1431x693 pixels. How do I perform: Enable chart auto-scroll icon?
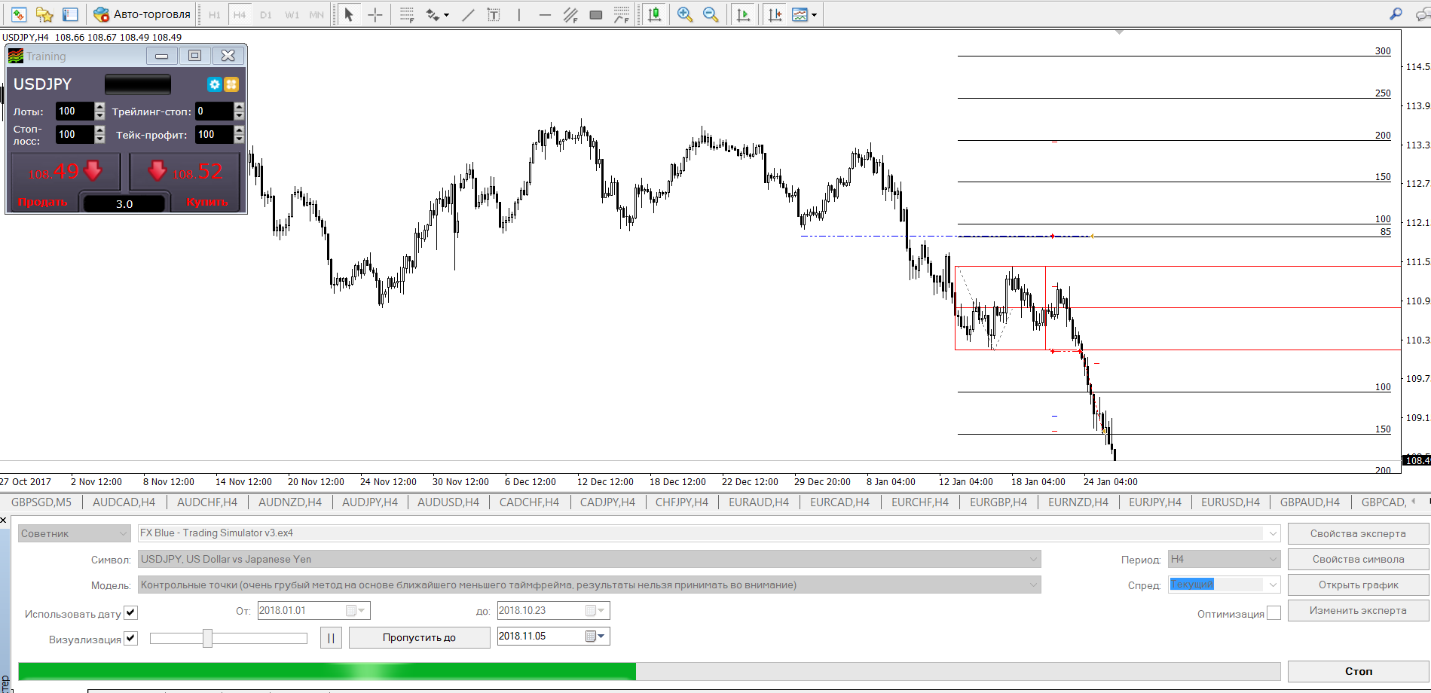coord(743,14)
